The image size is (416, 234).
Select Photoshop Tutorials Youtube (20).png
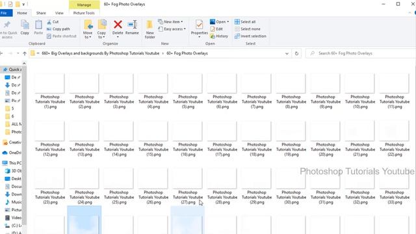[x=326, y=139]
